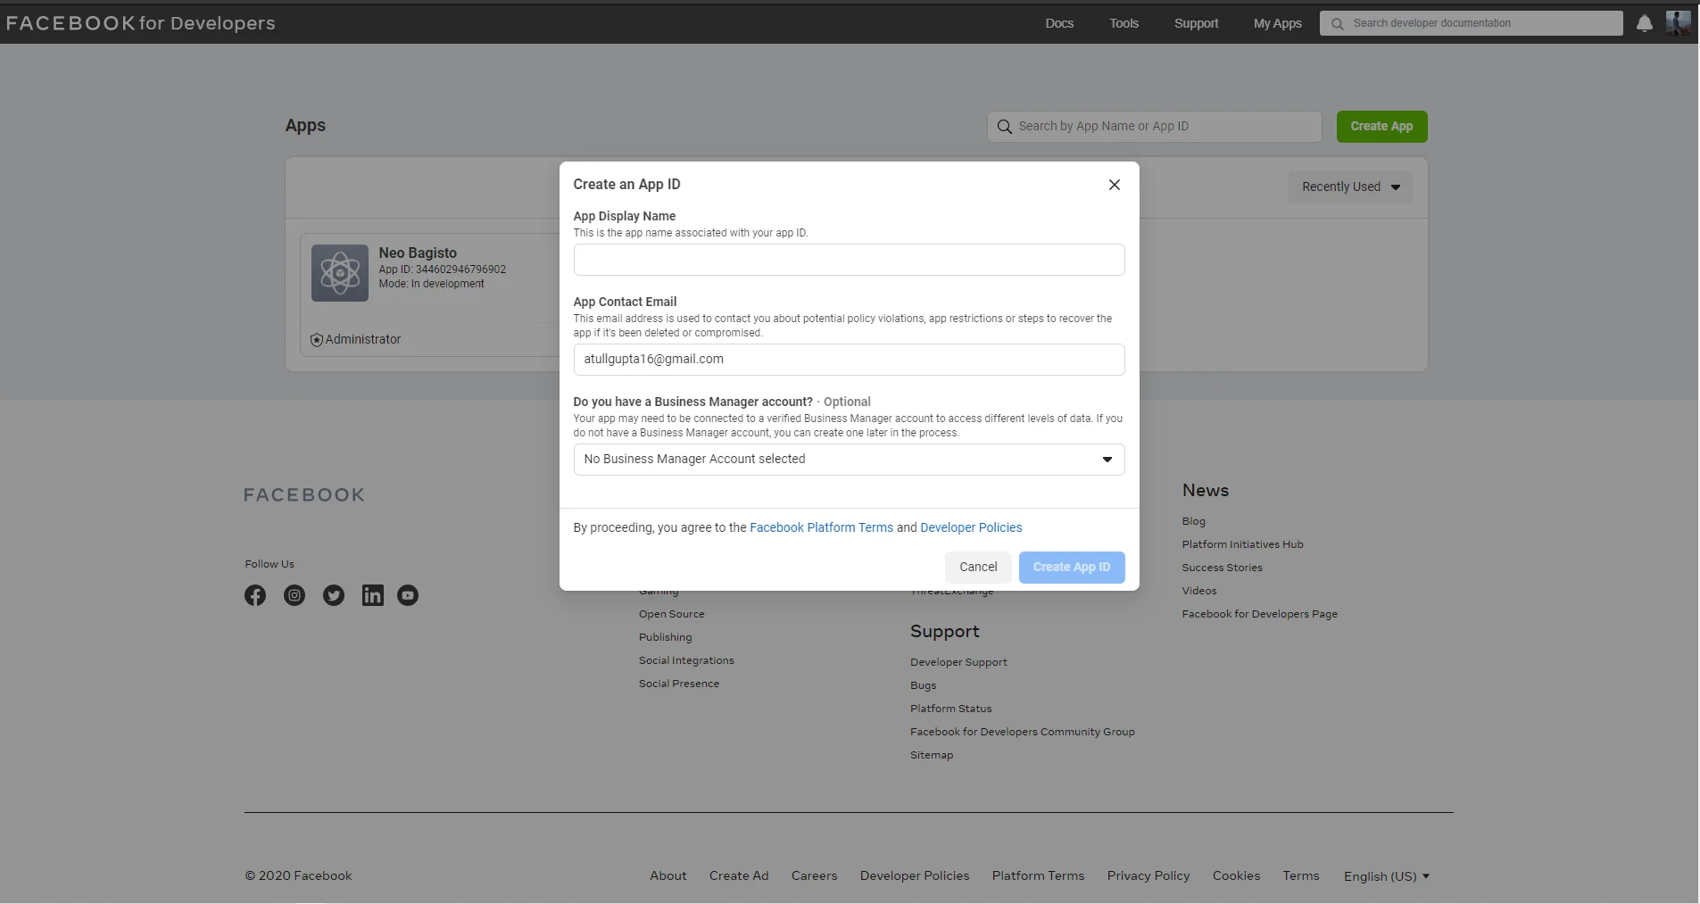The image size is (1700, 904).
Task: Open the user profile avatar
Action: [1678, 23]
